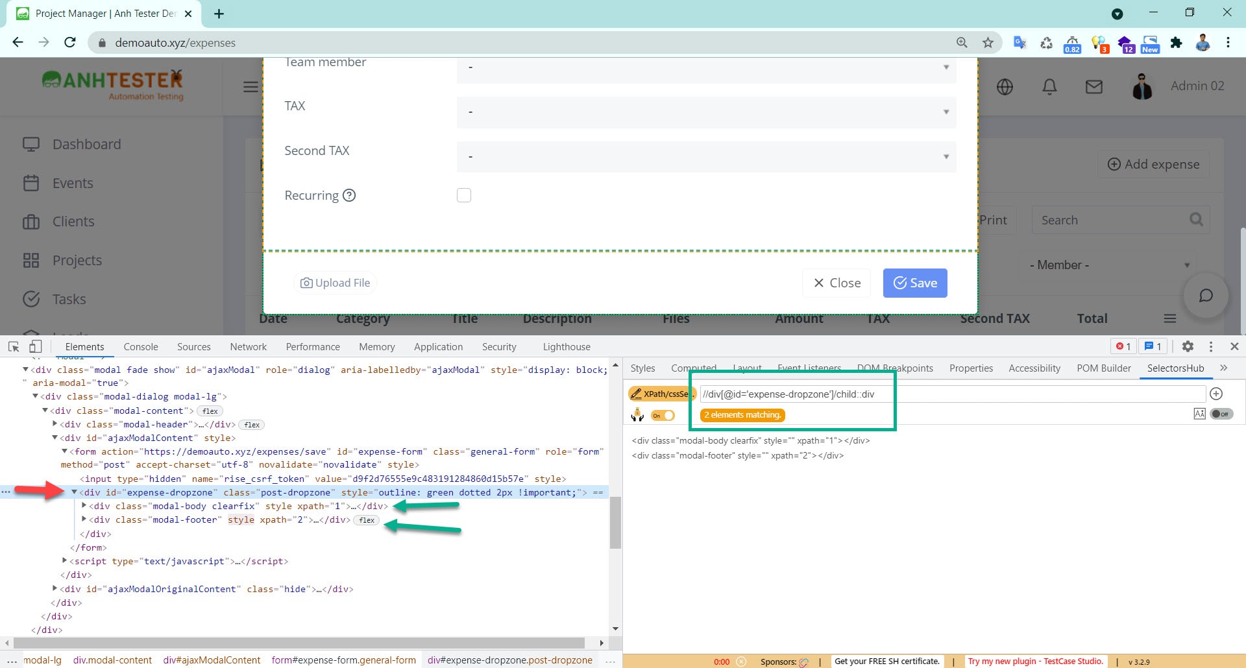Click the Recurring help question mark icon

coord(349,195)
